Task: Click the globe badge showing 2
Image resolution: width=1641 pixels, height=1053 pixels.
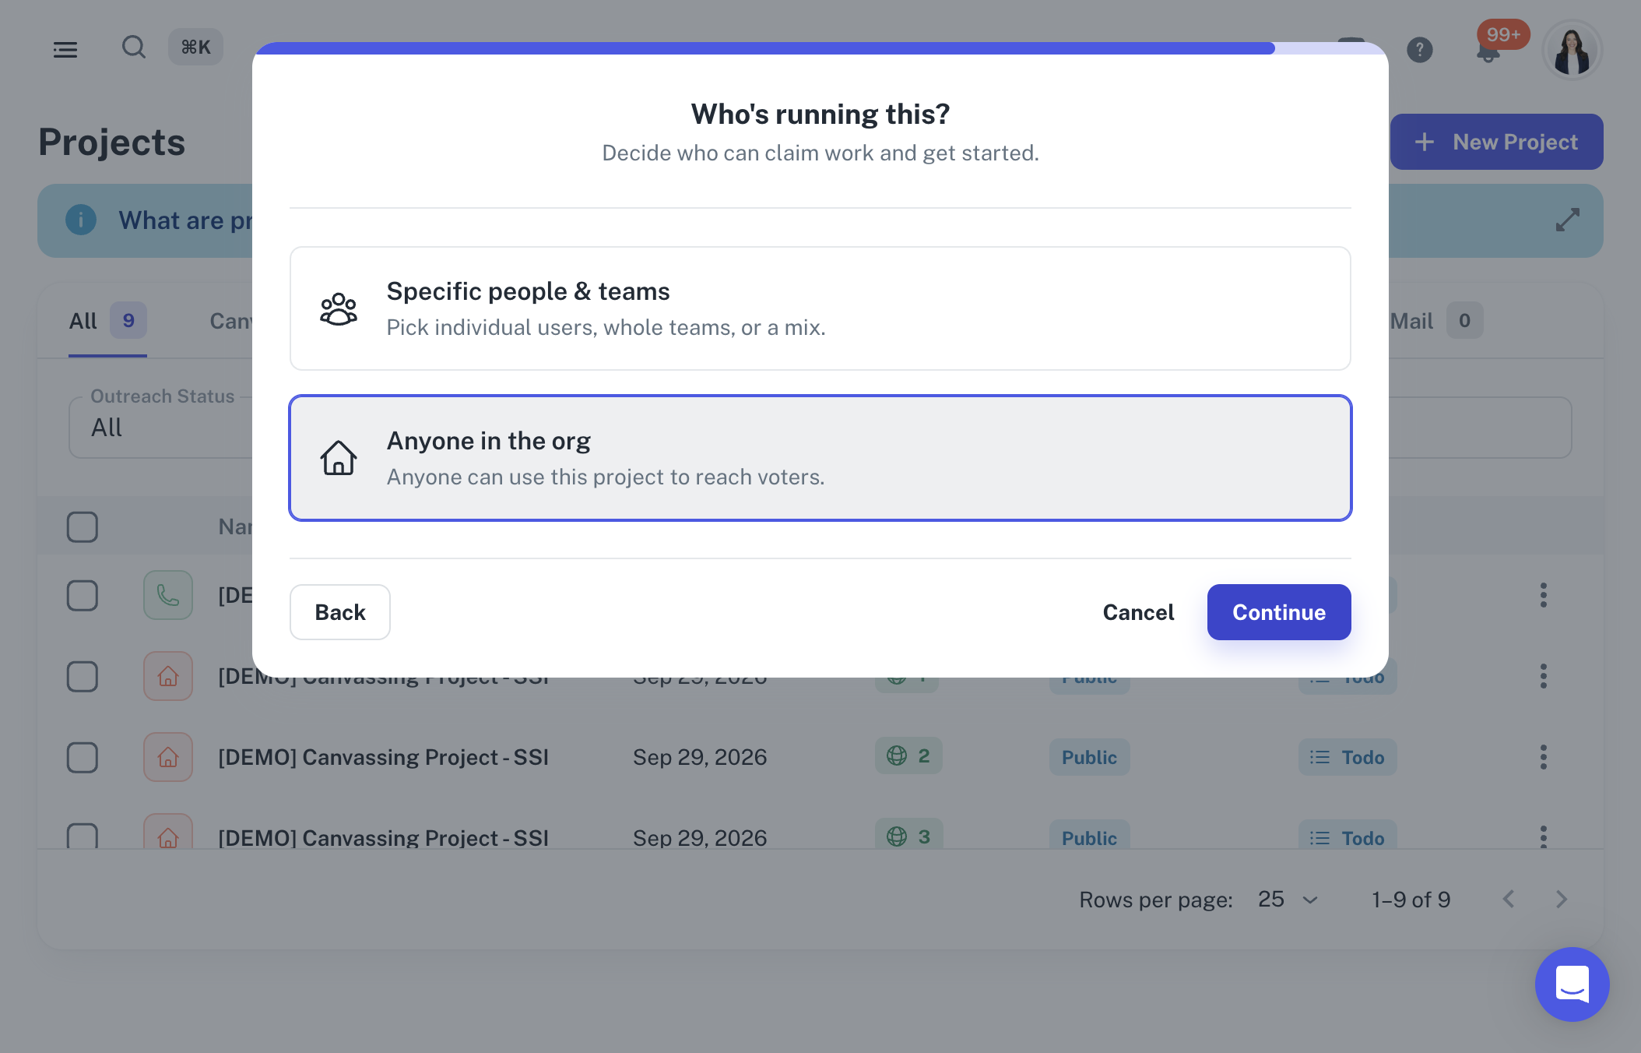Action: click(908, 756)
